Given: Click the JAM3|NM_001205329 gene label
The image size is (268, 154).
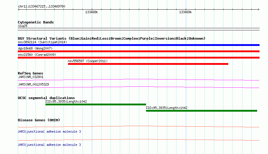Looking at the screenshot, I should pos(33,84).
